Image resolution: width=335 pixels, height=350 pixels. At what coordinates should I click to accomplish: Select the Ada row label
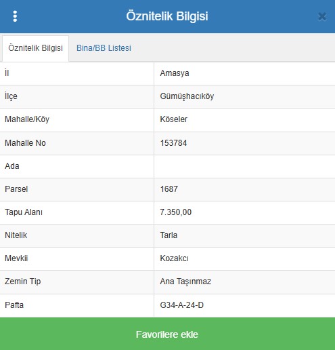12,166
